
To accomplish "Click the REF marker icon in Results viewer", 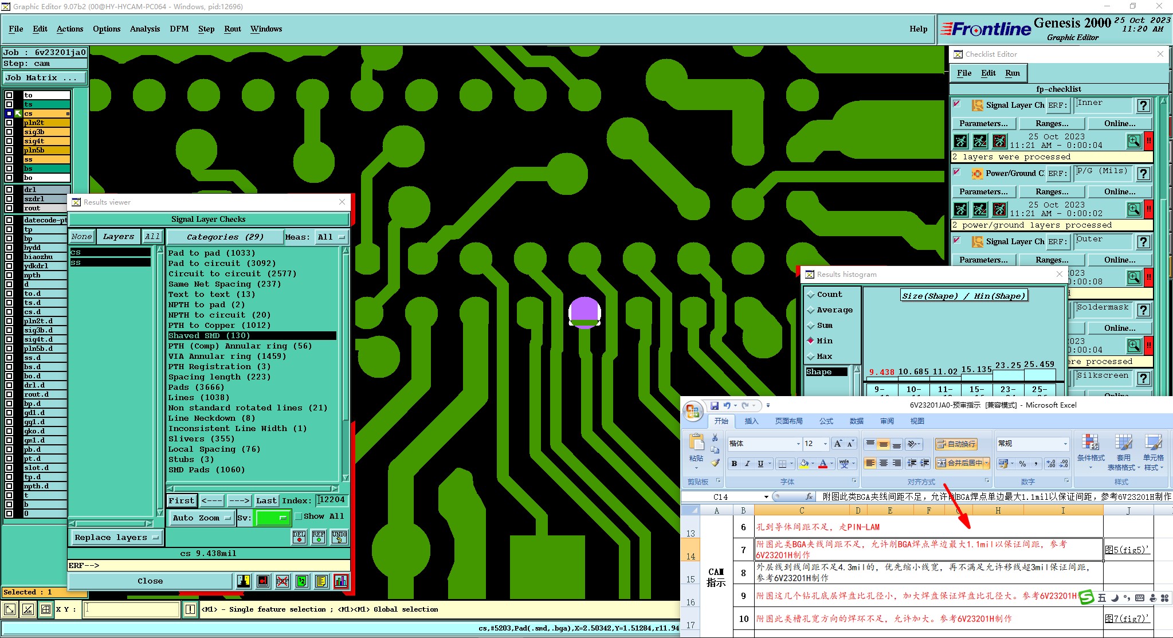I will (x=319, y=537).
